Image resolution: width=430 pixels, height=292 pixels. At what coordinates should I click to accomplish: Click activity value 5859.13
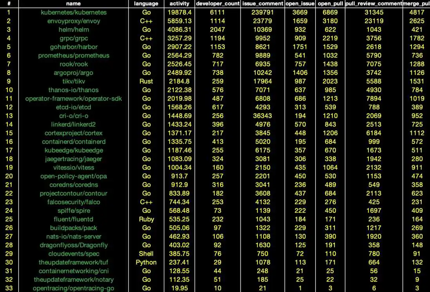pyautogui.click(x=179, y=21)
